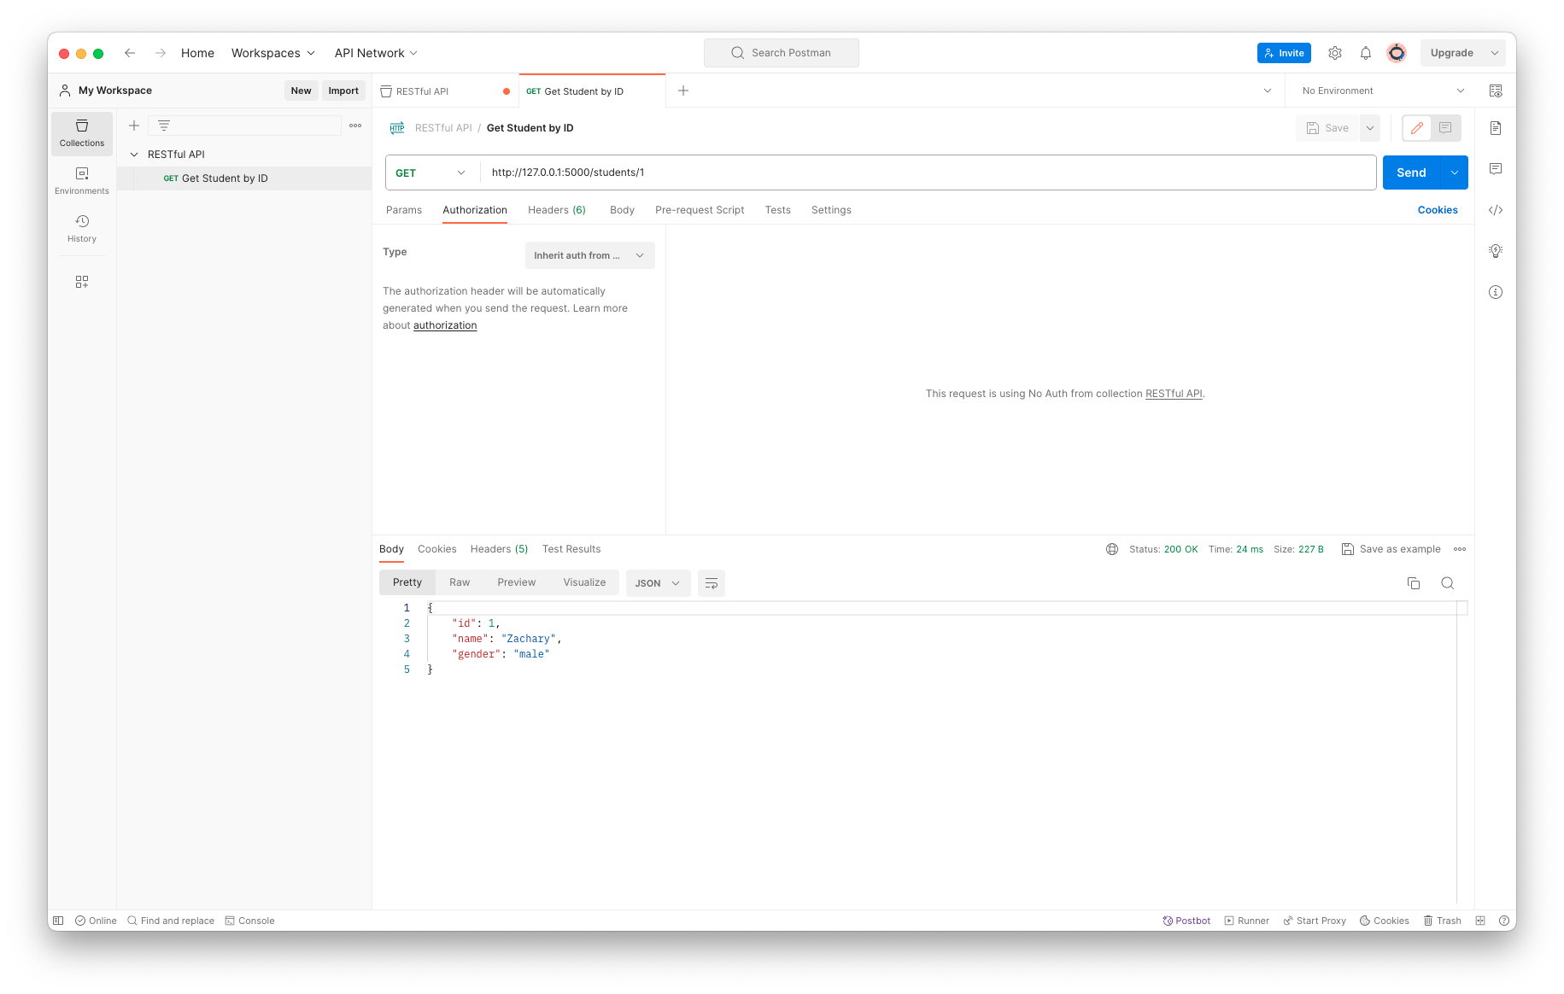Open the help icon in status bar
The image size is (1564, 994).
coord(1503,921)
